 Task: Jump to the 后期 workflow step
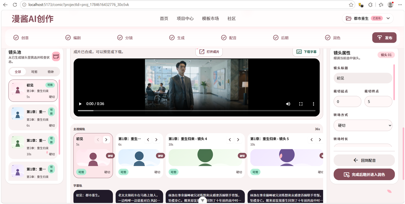(281, 38)
